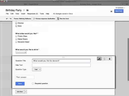
Task: Click the sides question heading
Action: pos(27,34)
